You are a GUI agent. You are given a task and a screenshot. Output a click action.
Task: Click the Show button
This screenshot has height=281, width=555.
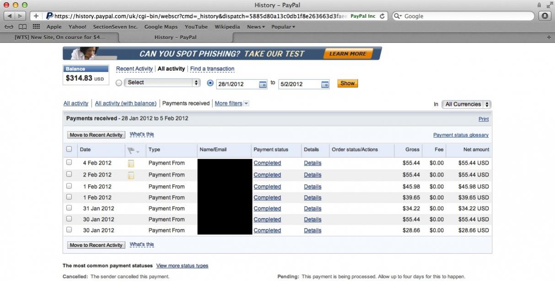click(x=348, y=83)
